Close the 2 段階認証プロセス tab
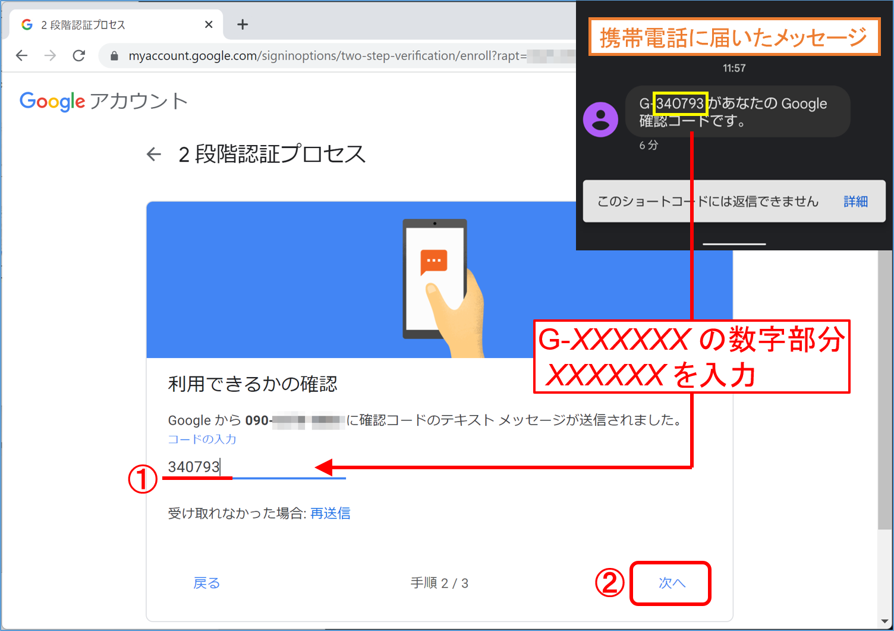The width and height of the screenshot is (894, 631). [209, 24]
